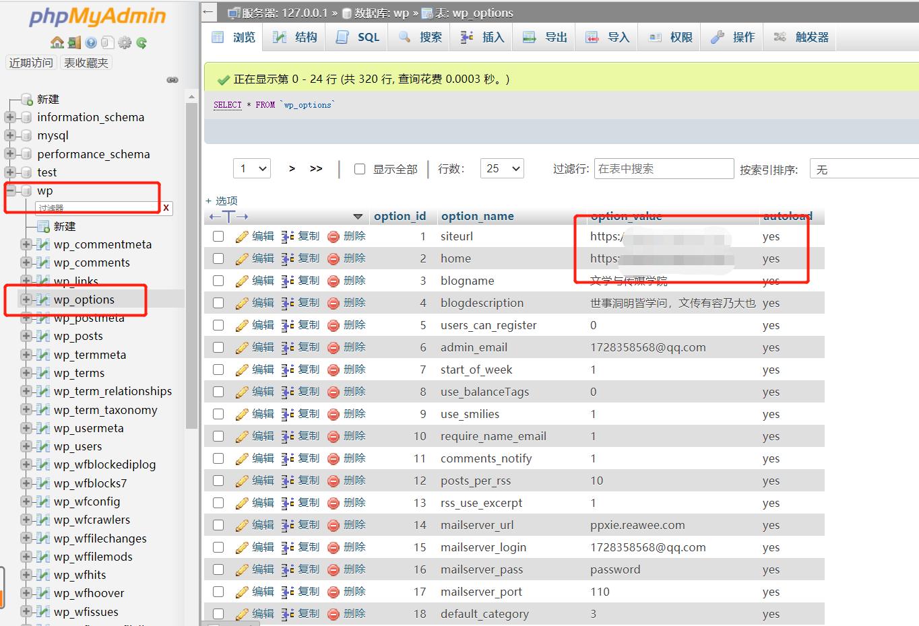Click 近期访问 button
The width and height of the screenshot is (919, 626).
point(30,63)
